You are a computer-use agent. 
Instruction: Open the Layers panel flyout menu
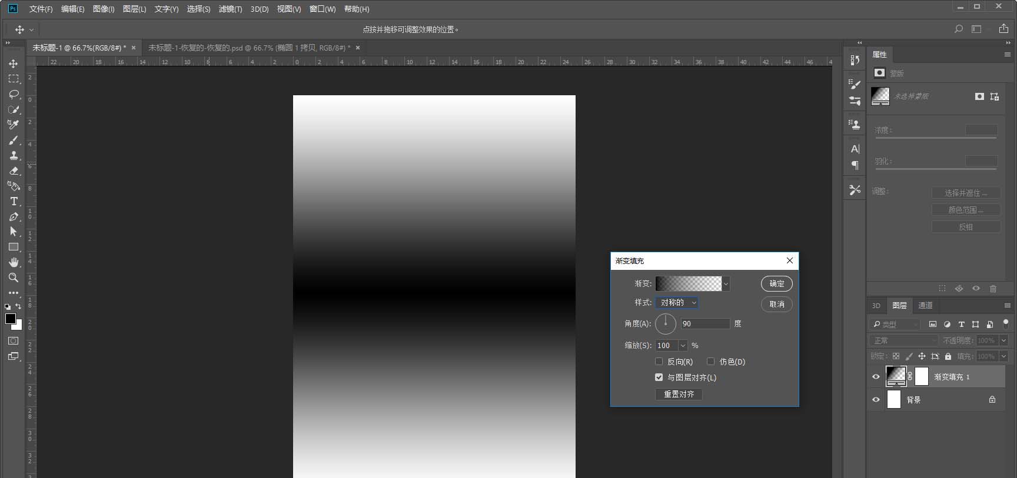pyautogui.click(x=1007, y=305)
